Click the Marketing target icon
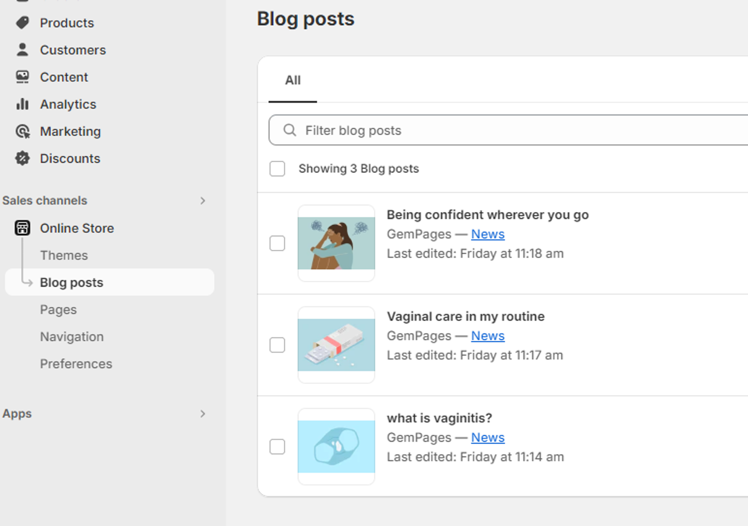The width and height of the screenshot is (748, 526). click(x=22, y=131)
